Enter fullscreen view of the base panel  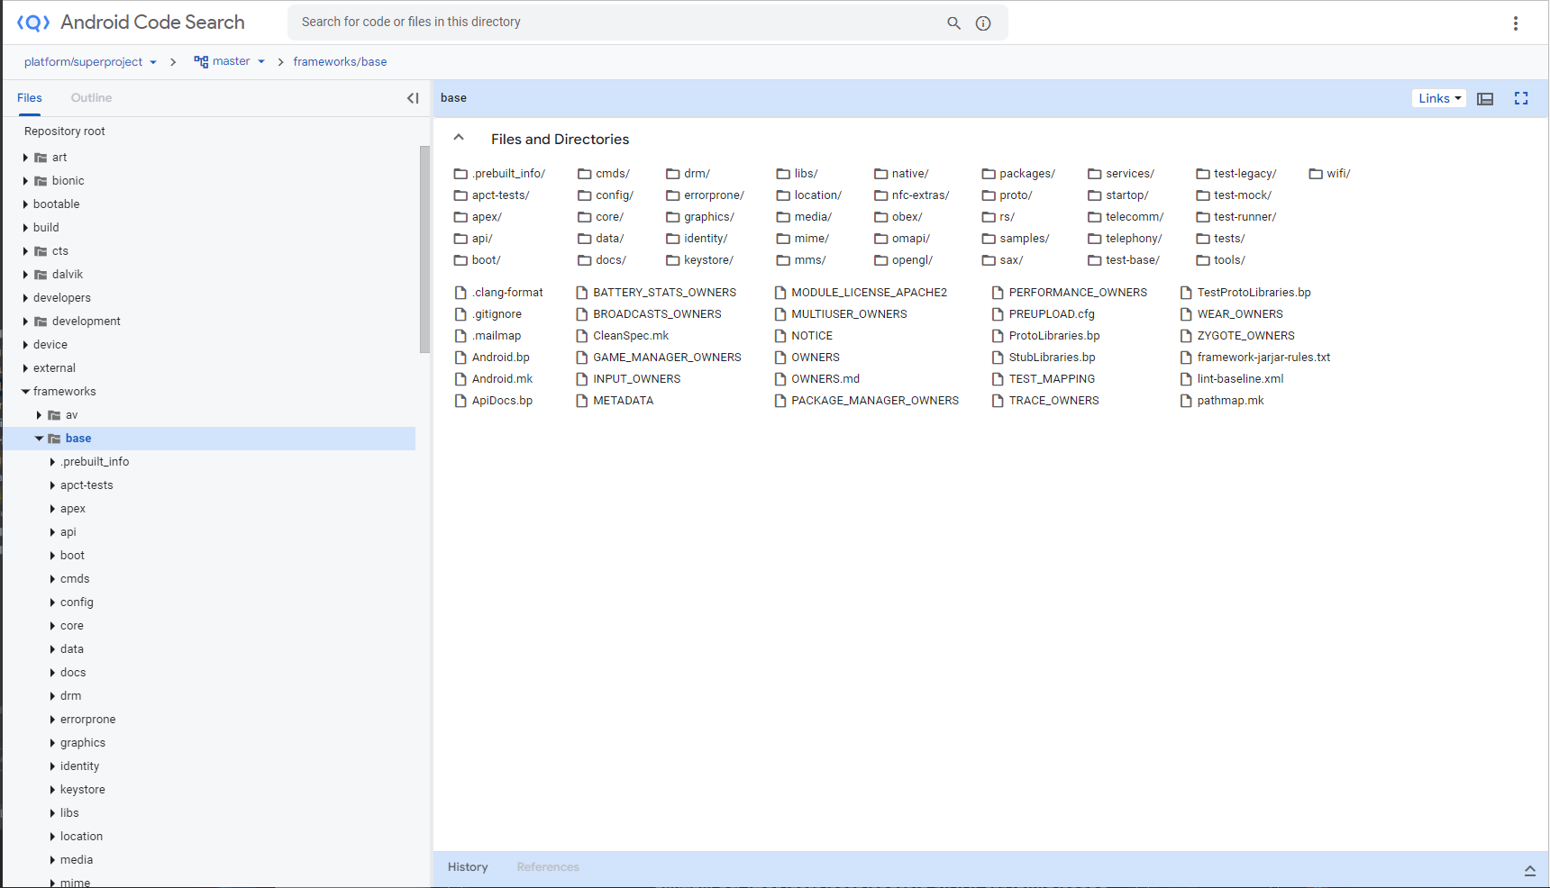click(1521, 98)
